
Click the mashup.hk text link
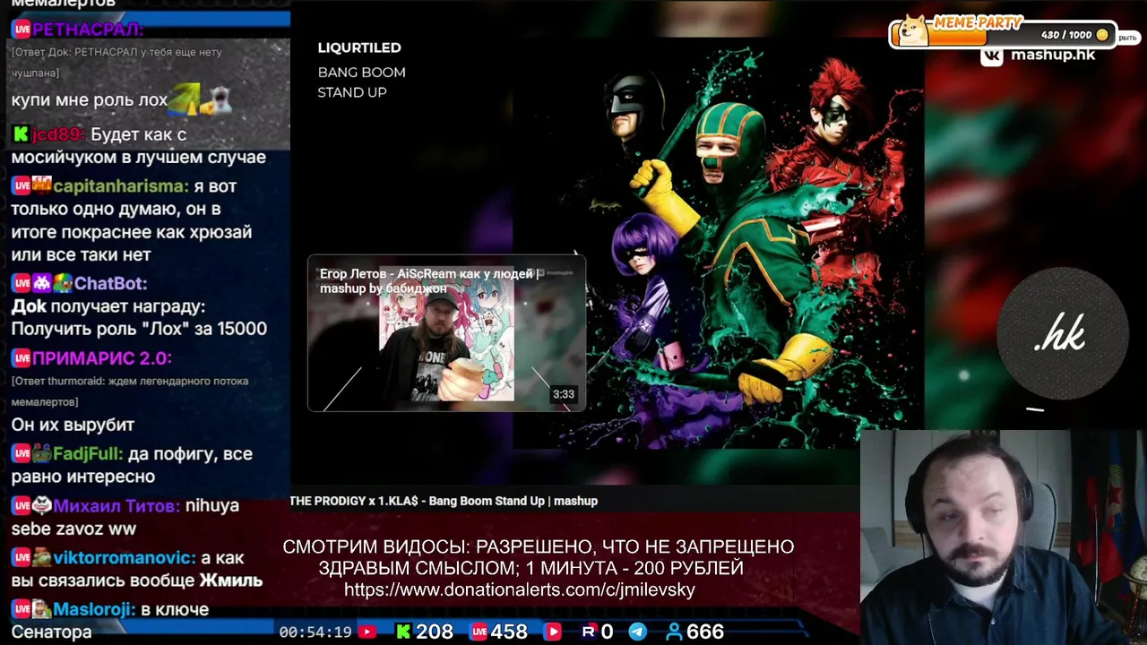[x=1052, y=55]
